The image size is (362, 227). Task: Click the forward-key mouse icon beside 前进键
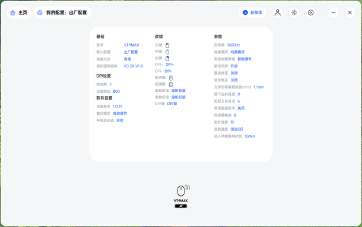[171, 78]
